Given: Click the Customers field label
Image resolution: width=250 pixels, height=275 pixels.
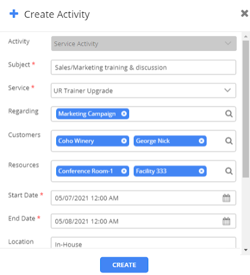Looking at the screenshot, I should click(x=24, y=135).
